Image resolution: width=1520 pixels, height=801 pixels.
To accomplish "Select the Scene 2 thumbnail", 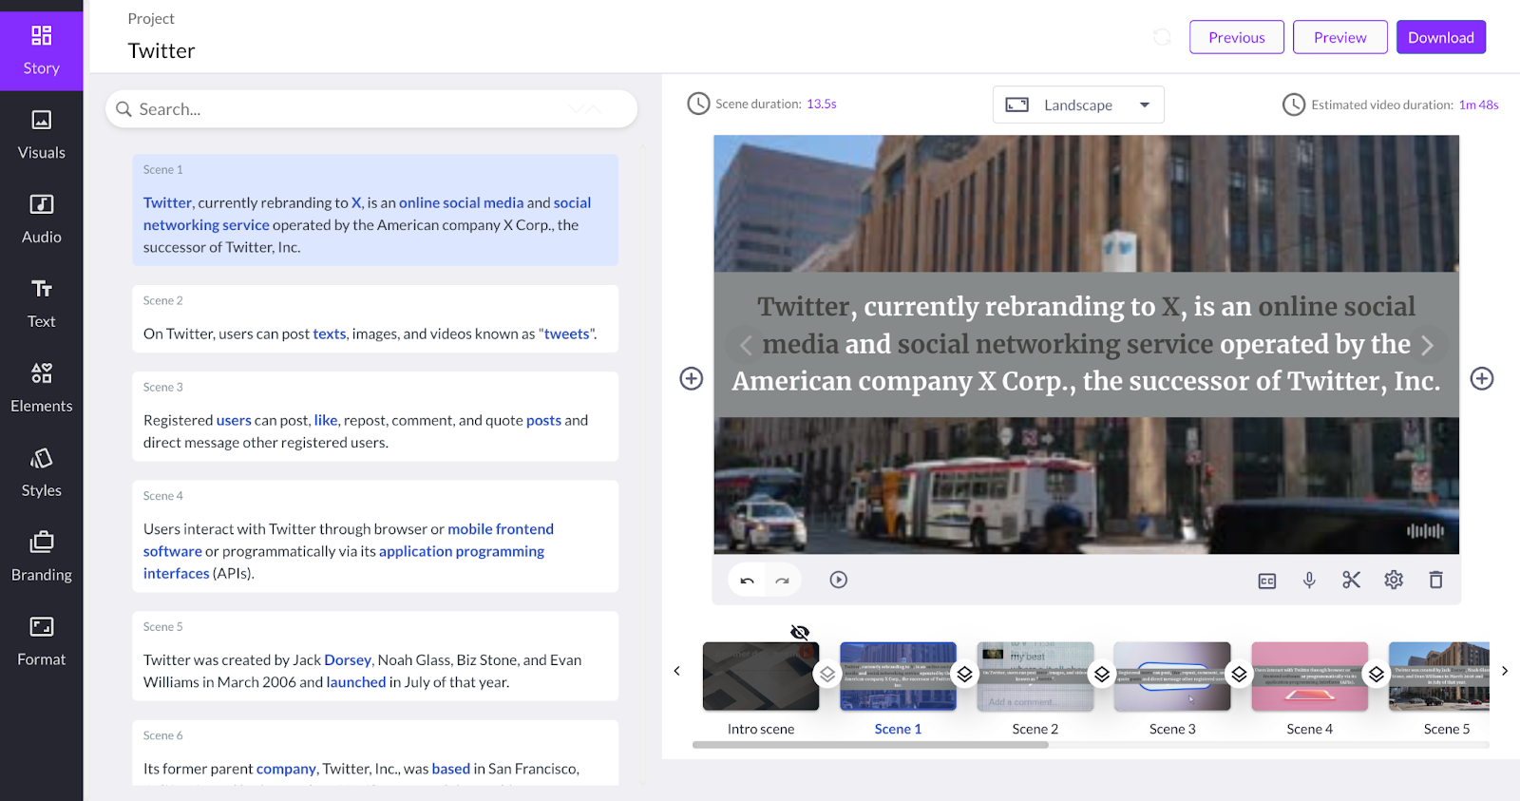I will pyautogui.click(x=1035, y=676).
